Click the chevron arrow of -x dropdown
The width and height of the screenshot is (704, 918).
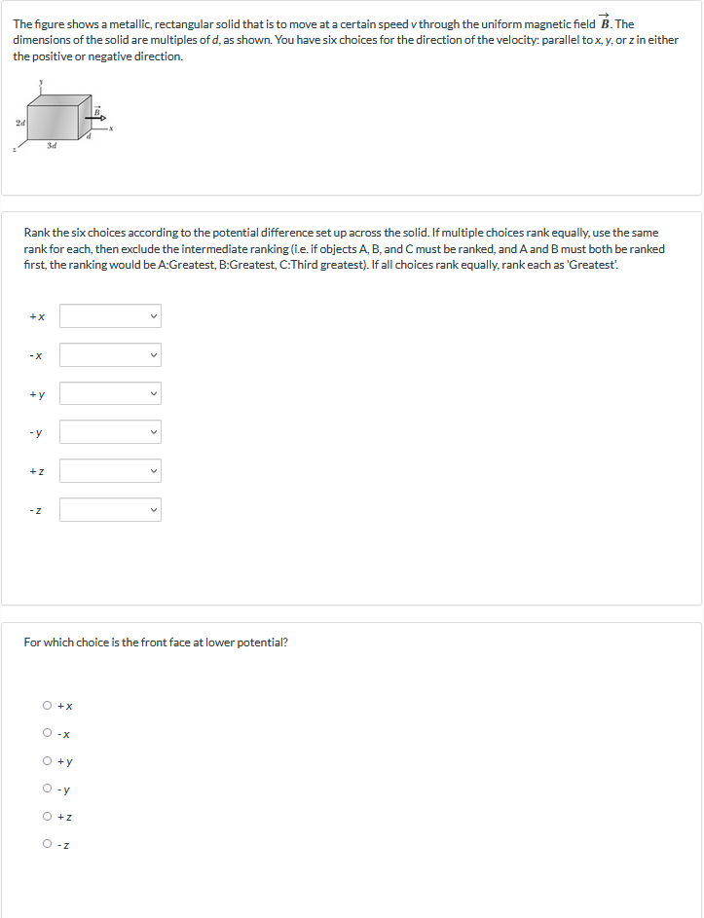tap(154, 354)
